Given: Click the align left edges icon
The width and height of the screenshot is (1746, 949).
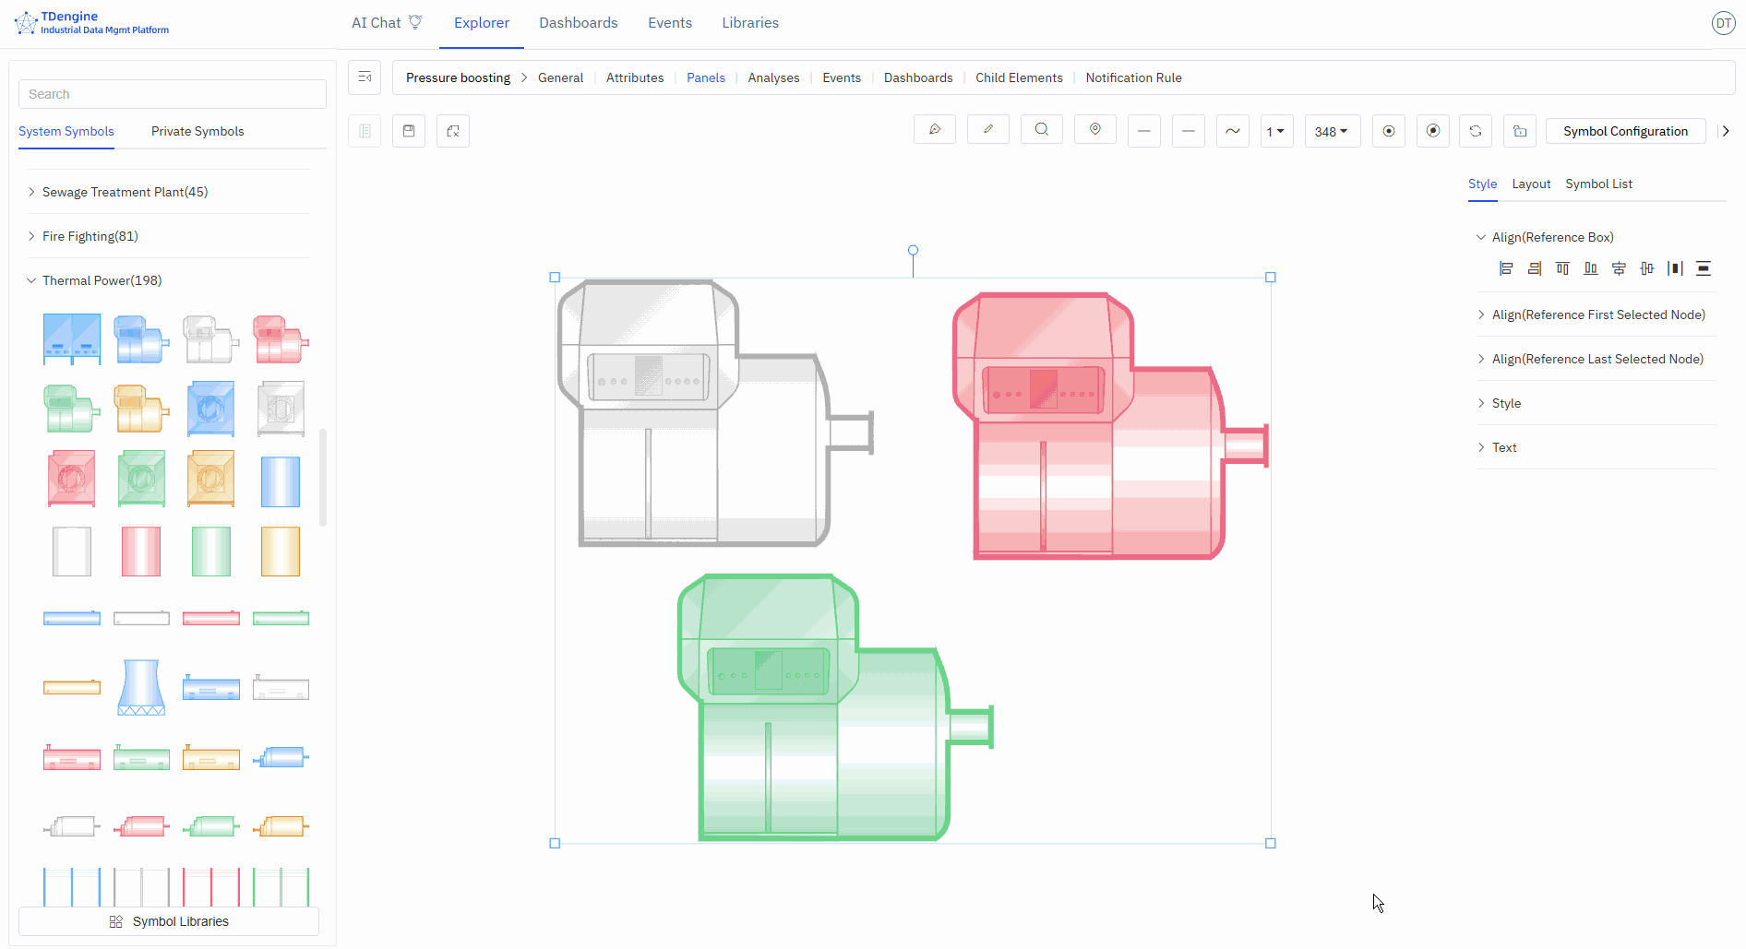Looking at the screenshot, I should pos(1506,268).
